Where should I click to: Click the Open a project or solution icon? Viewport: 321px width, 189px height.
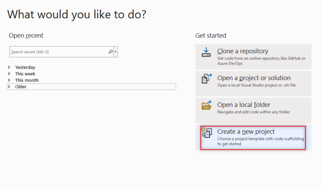pyautogui.click(x=206, y=79)
